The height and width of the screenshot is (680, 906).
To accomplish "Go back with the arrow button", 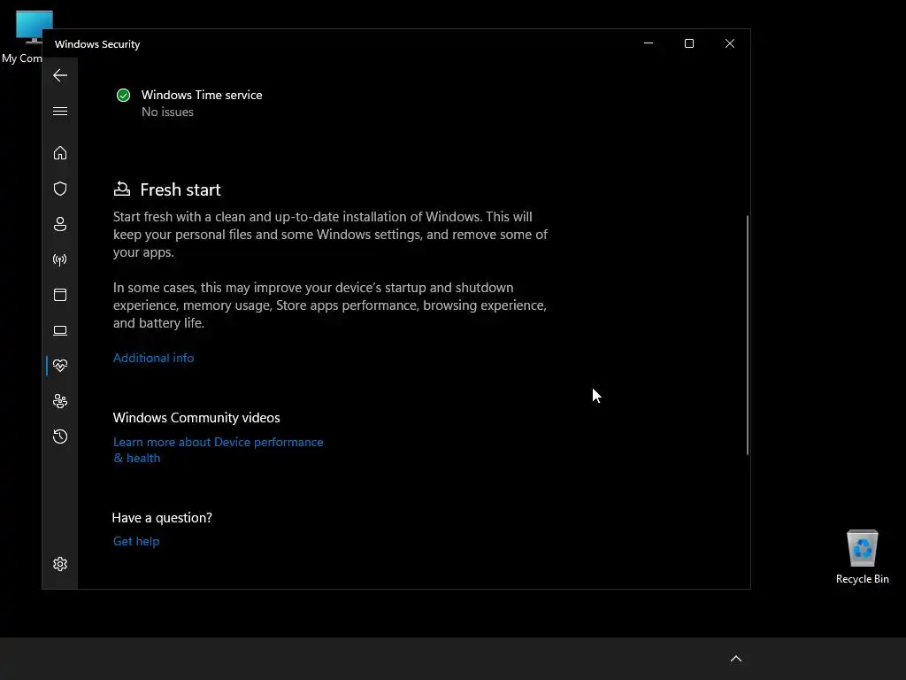I will point(60,75).
